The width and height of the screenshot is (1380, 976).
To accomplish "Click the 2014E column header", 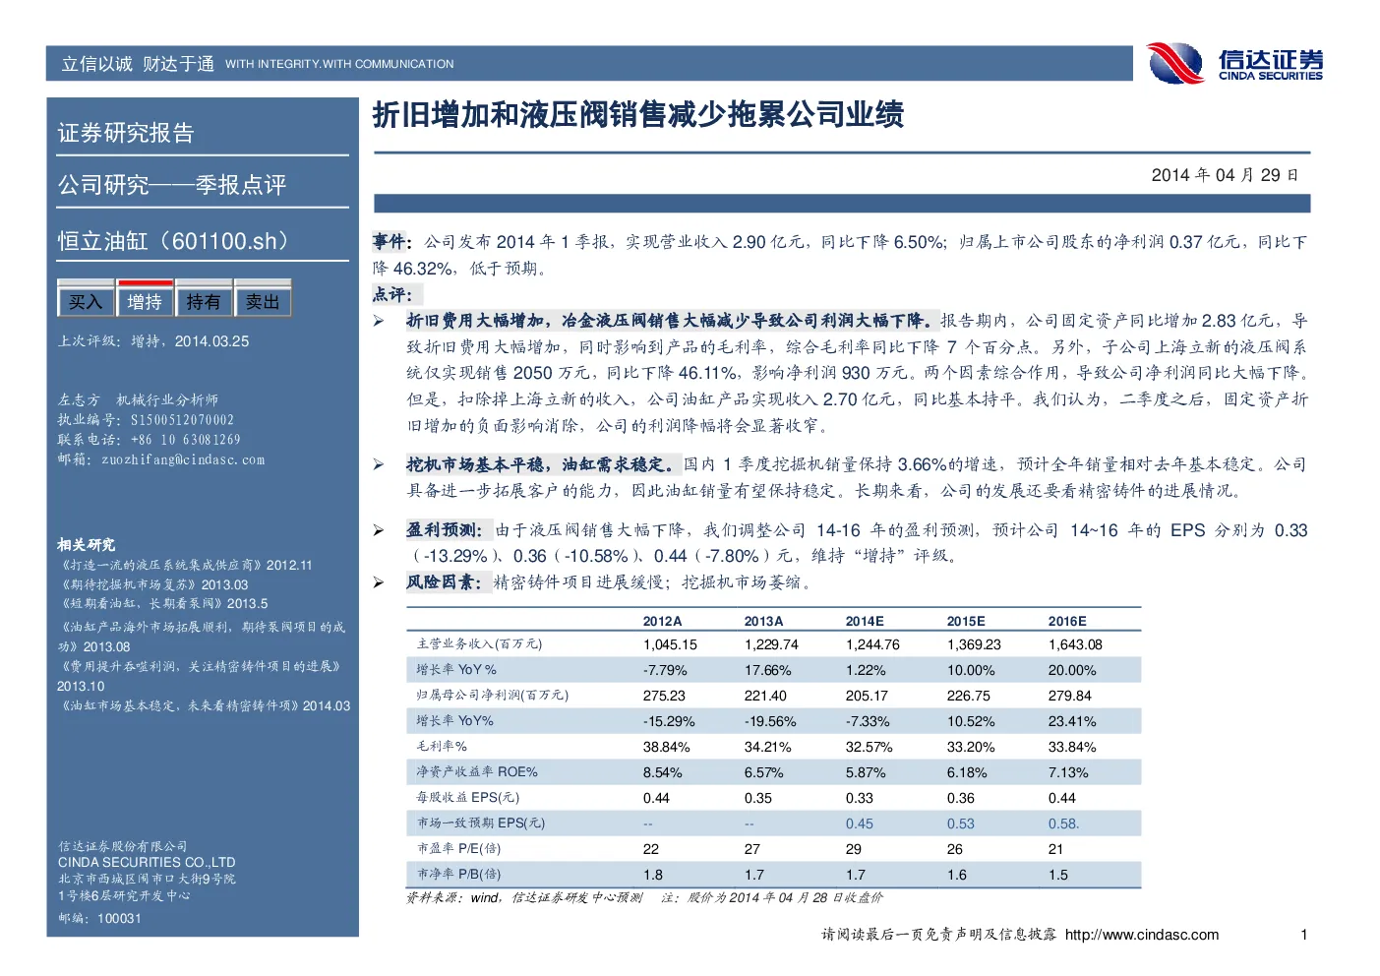I will [865, 621].
